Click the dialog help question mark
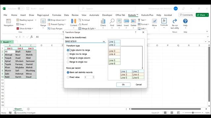211x118 pixels. click(x=136, y=32)
